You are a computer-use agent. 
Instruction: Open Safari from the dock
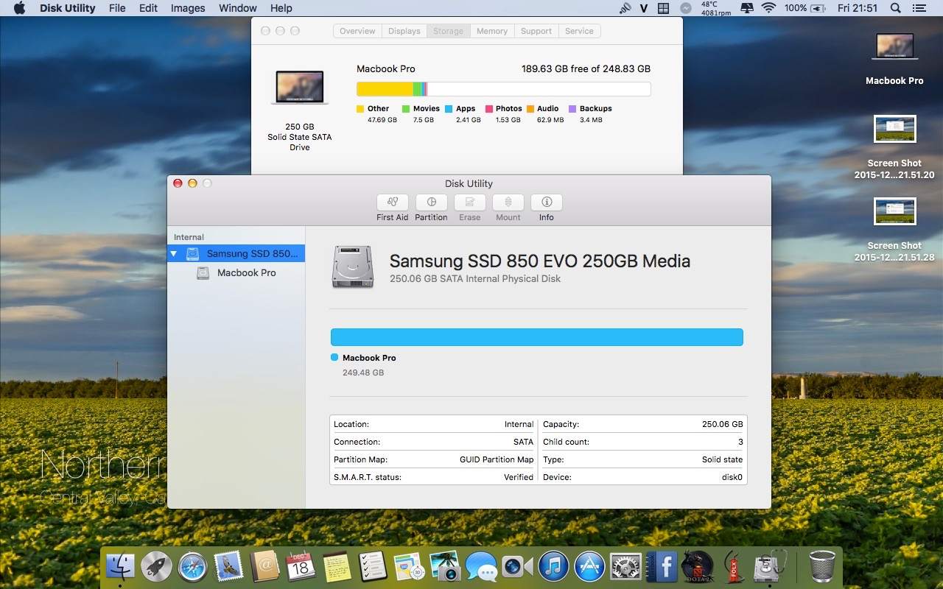tap(193, 567)
